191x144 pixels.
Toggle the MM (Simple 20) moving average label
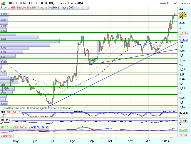[21, 8]
